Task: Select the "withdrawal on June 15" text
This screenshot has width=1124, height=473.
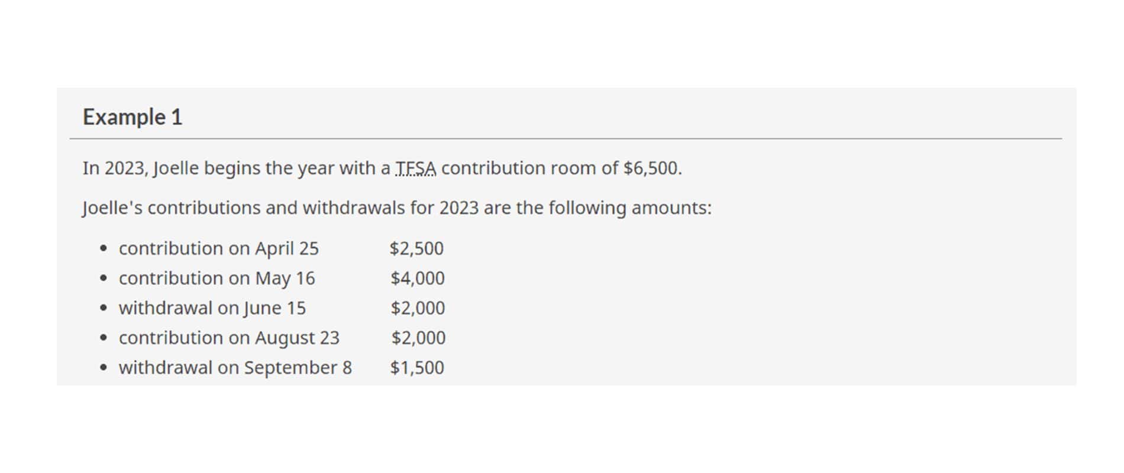Action: pyautogui.click(x=212, y=308)
